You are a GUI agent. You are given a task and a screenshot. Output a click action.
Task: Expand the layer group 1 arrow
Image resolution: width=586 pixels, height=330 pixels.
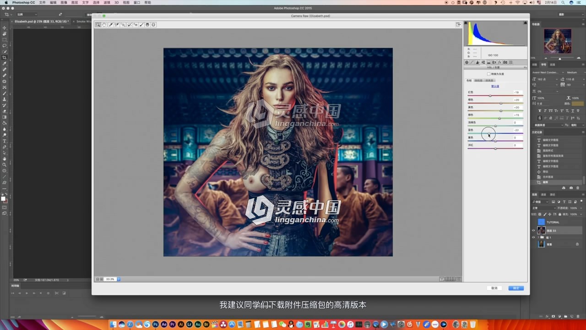coord(538,237)
